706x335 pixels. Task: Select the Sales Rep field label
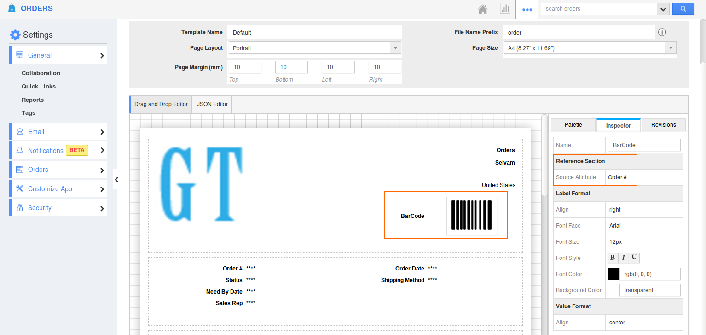(229, 303)
